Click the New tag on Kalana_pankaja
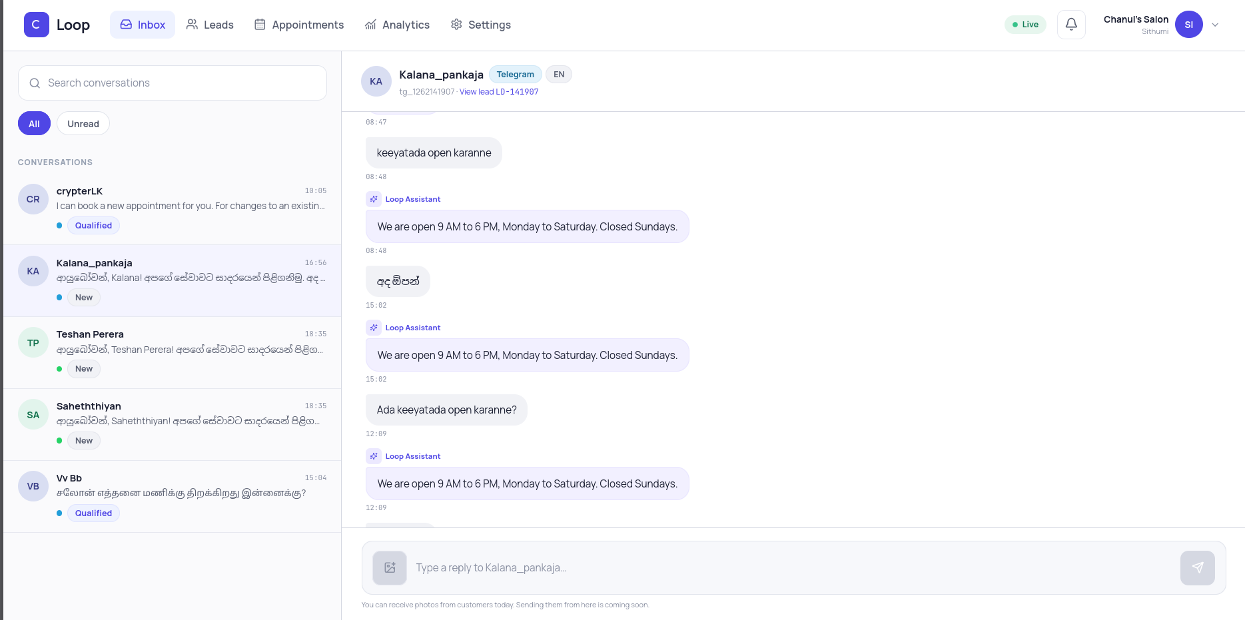This screenshot has width=1245, height=620. coord(84,298)
